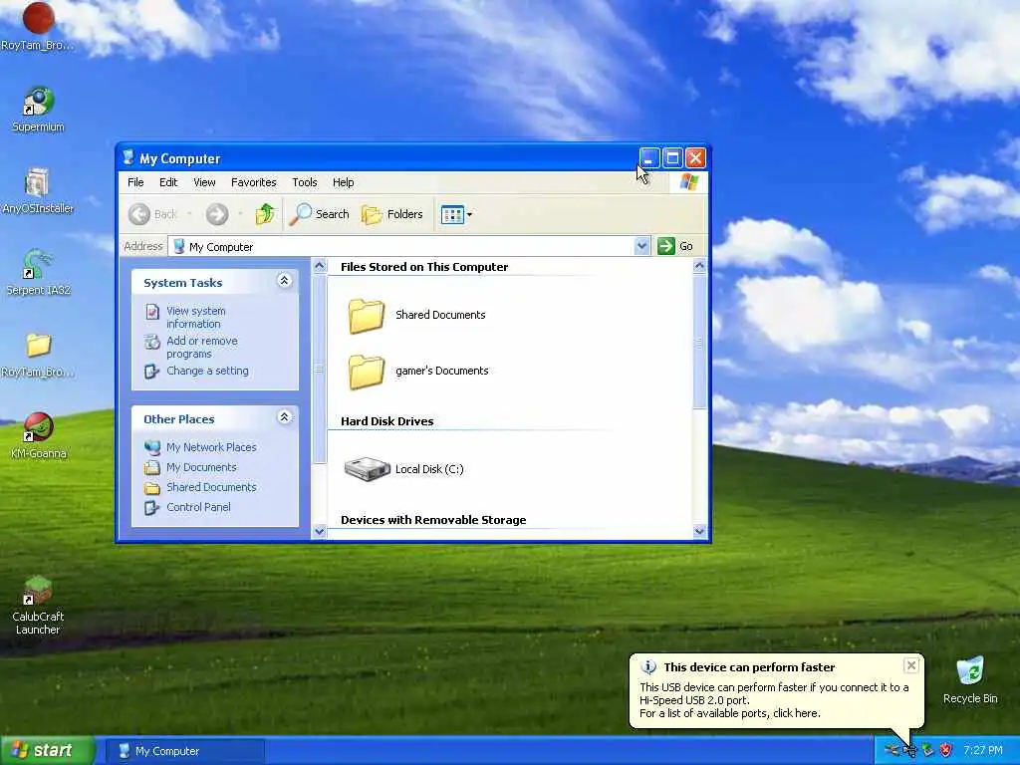The width and height of the screenshot is (1020, 765).
Task: Click the USB device tray icon under balloon
Action: [909, 751]
